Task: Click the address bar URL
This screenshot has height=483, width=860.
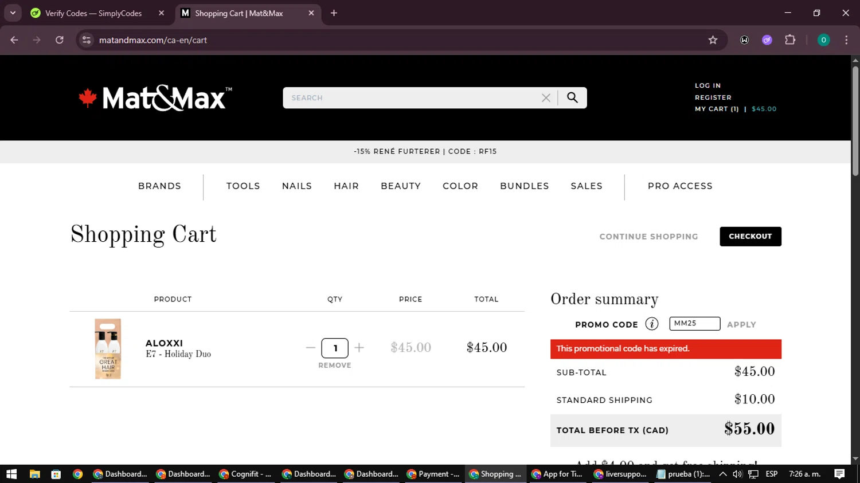Action: tap(153, 40)
